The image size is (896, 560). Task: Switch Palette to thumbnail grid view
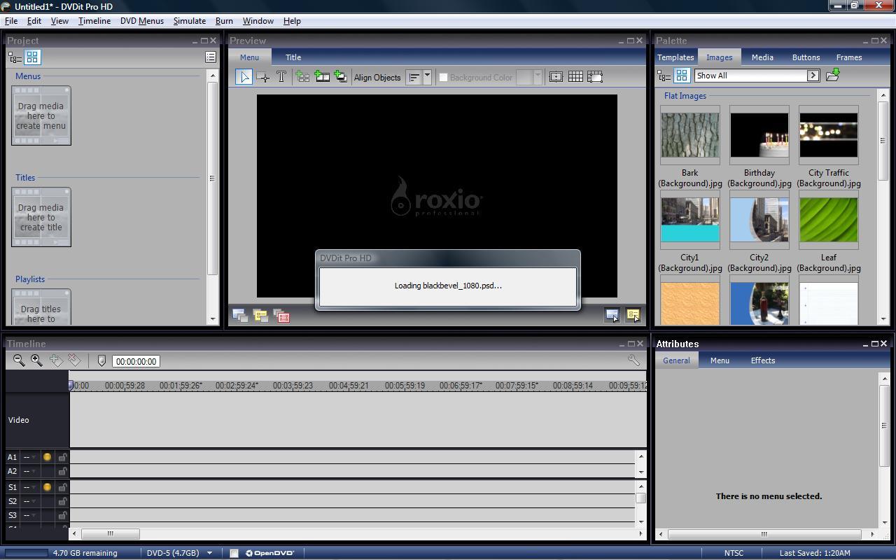pos(682,76)
